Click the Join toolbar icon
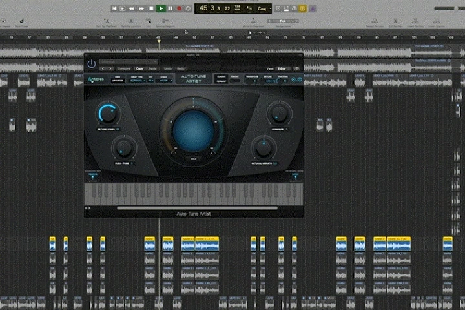Screen dimensions: 465x310 [x=149, y=21]
